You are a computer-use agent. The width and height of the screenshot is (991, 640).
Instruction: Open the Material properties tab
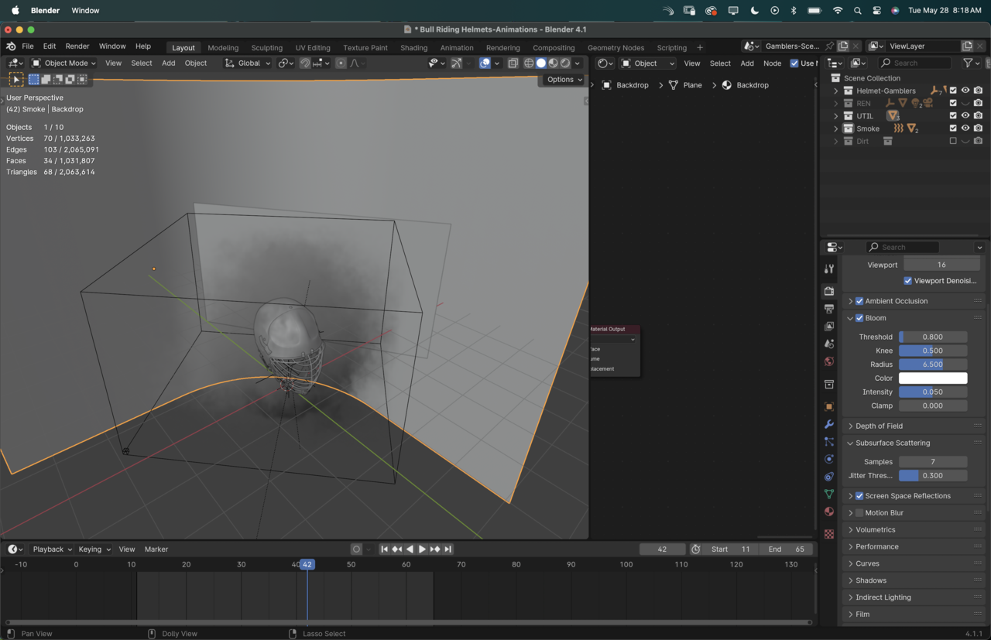[829, 512]
